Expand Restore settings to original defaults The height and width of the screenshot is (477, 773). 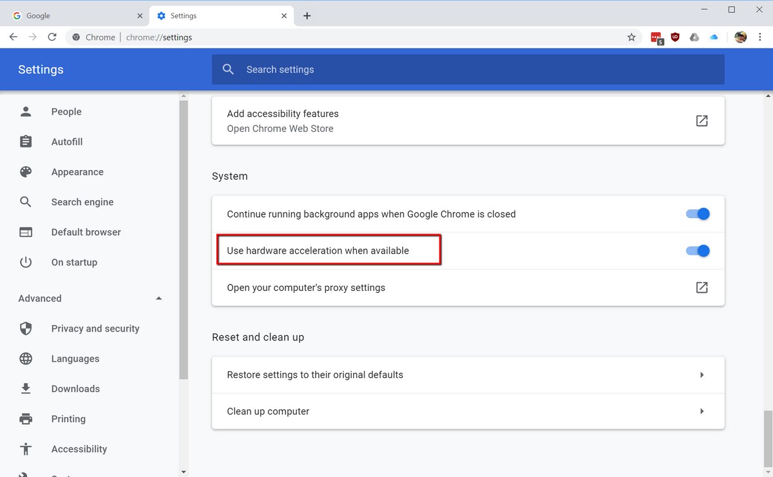pyautogui.click(x=701, y=375)
